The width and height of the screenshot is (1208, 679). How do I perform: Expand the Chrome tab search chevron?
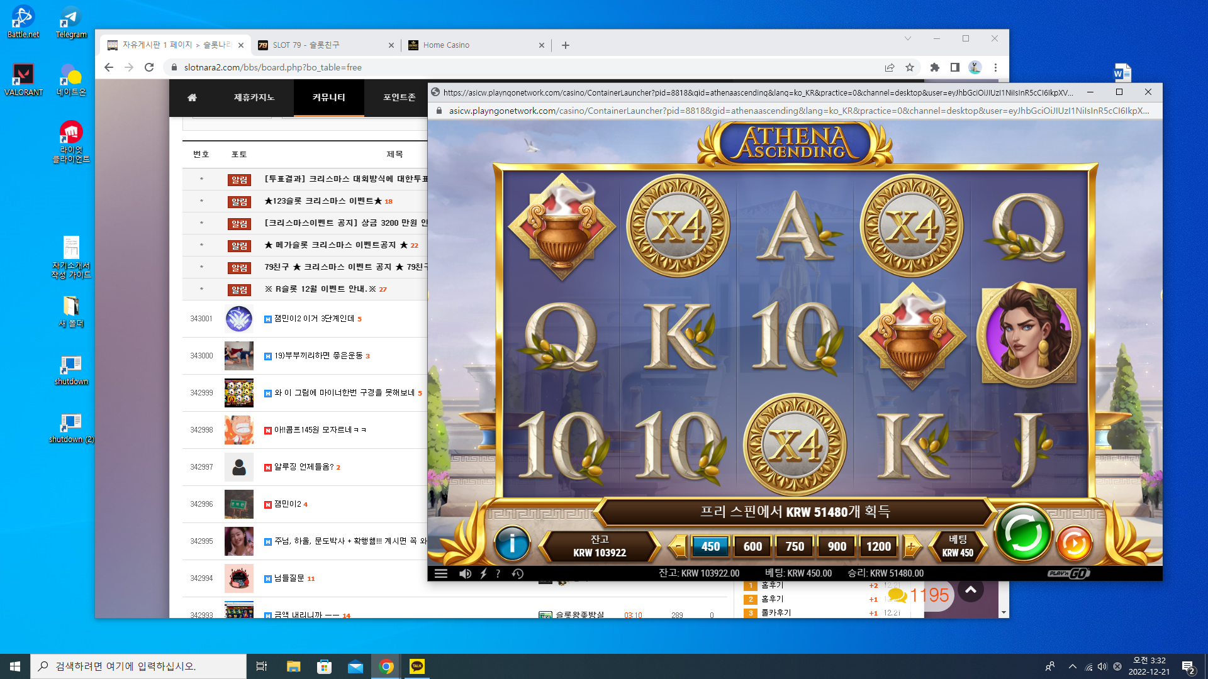(x=908, y=38)
